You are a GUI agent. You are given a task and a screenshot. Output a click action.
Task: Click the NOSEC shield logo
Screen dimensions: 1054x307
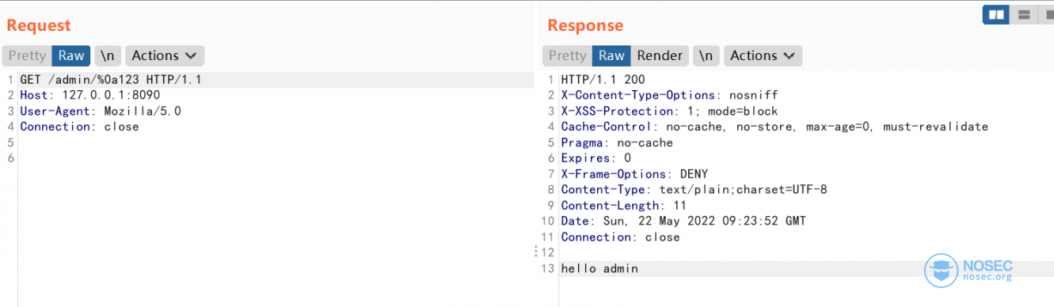pos(941,270)
